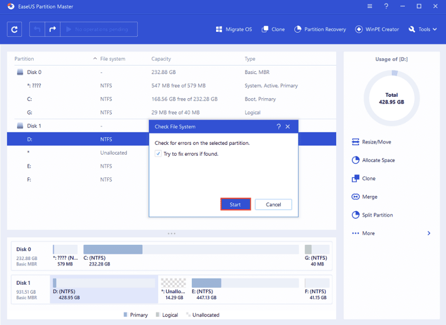Click the Disk 1 drive icon in the list
Viewport: 446px width, 325px height.
pyautogui.click(x=20, y=126)
